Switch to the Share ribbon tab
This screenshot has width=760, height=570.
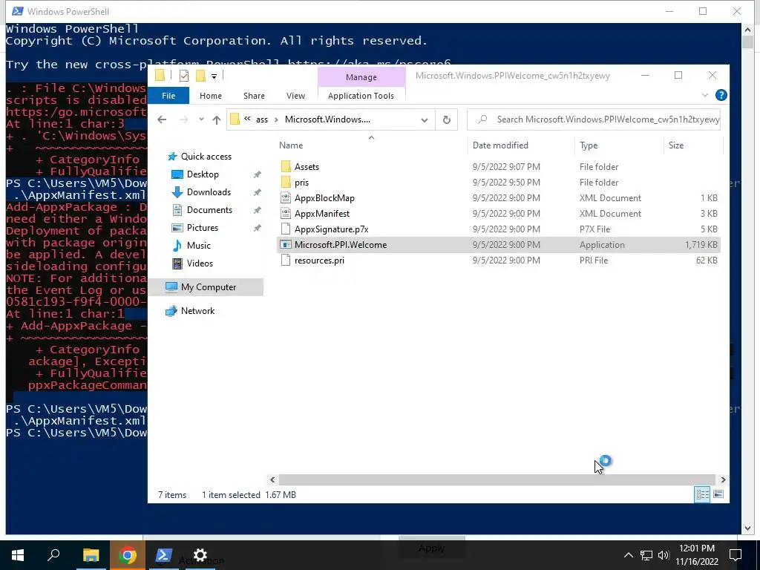pyautogui.click(x=254, y=96)
